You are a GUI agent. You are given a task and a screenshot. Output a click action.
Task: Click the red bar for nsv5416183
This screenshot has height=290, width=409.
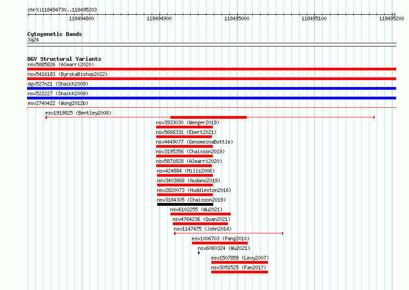pos(211,79)
